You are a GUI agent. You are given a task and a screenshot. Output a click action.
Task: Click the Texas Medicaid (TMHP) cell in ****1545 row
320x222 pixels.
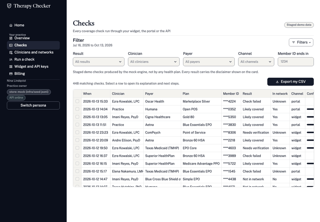(162, 171)
